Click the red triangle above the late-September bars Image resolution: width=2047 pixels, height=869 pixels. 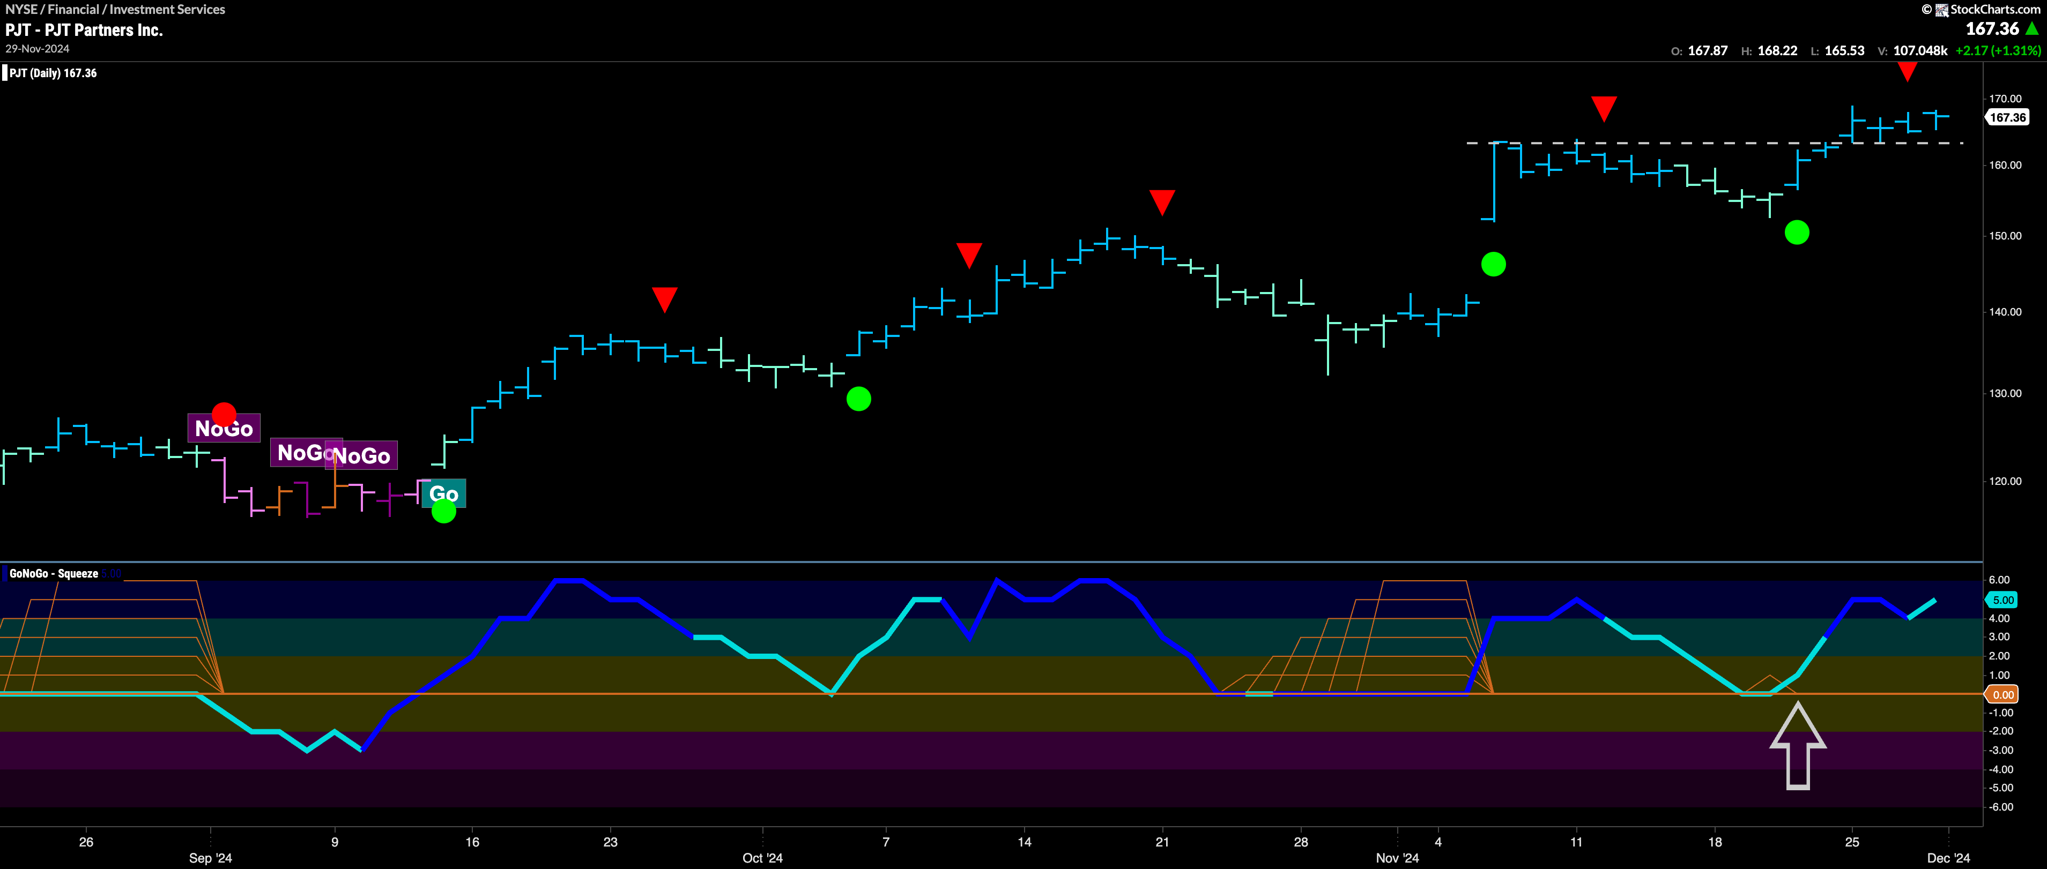point(664,299)
